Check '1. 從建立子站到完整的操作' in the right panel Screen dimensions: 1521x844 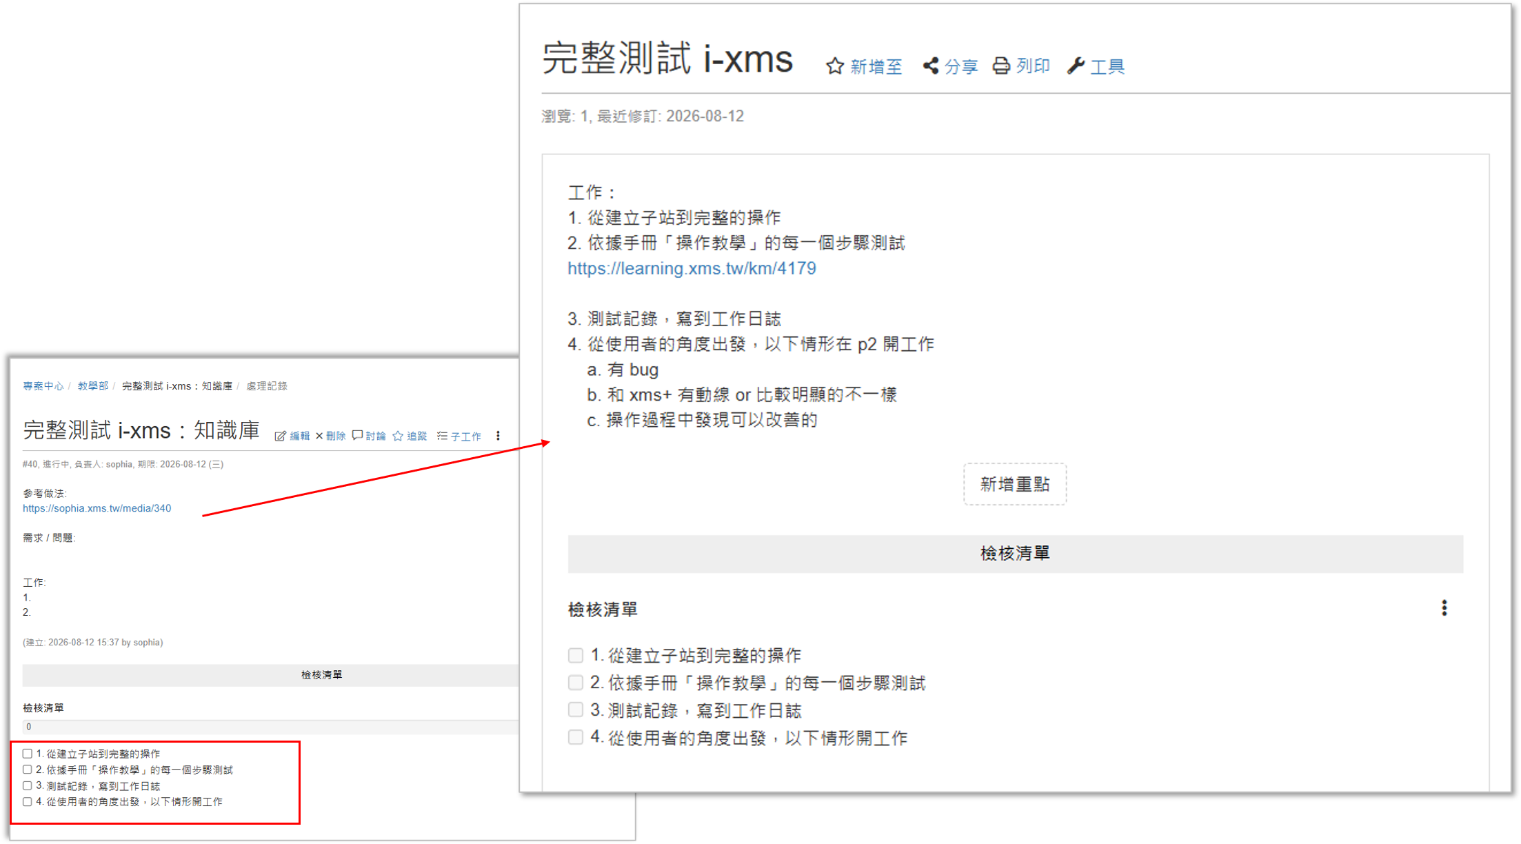(x=576, y=655)
